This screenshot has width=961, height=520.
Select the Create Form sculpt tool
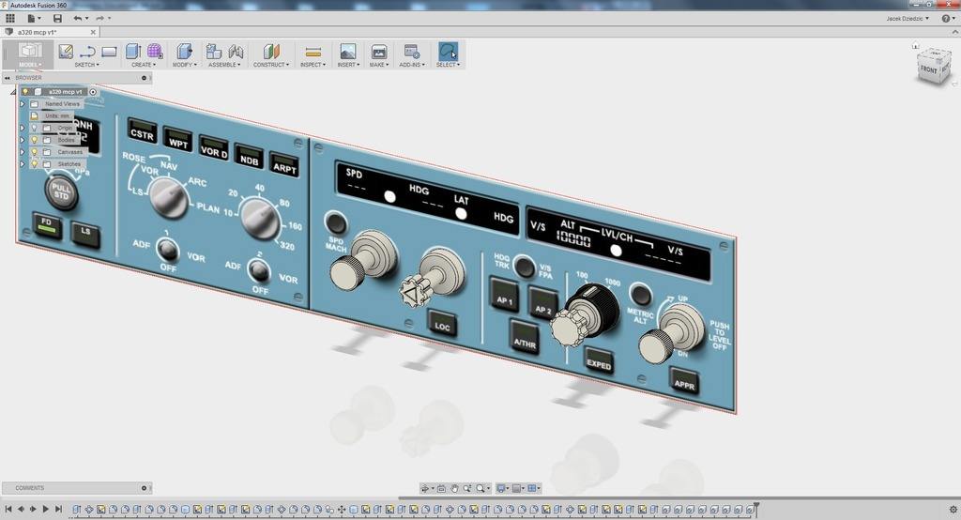point(155,51)
